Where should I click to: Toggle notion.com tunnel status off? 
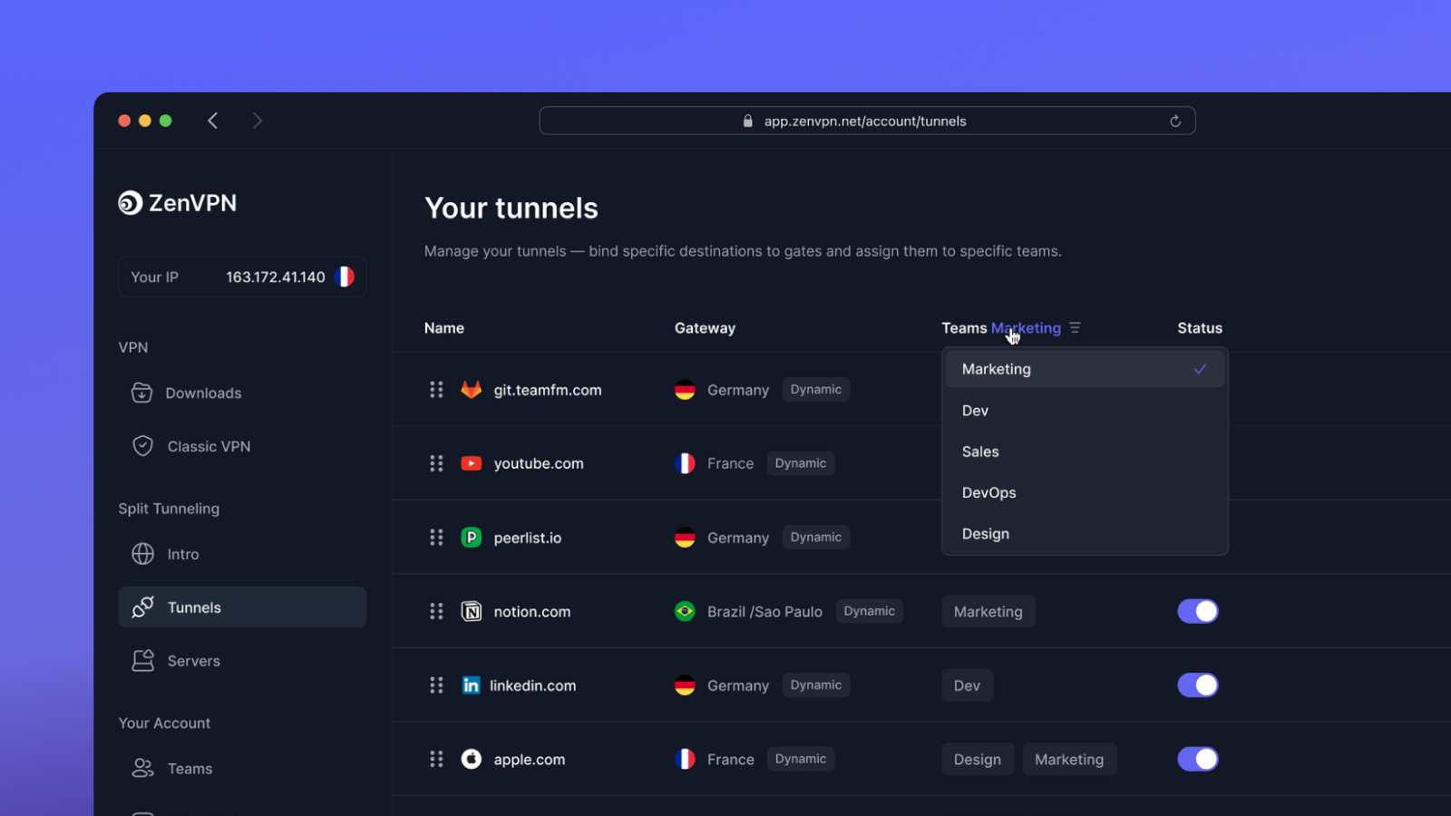[1198, 611]
